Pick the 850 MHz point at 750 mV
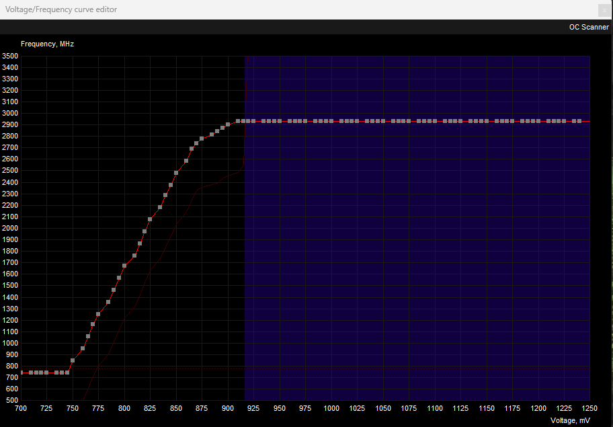The image size is (613, 427). 73,360
